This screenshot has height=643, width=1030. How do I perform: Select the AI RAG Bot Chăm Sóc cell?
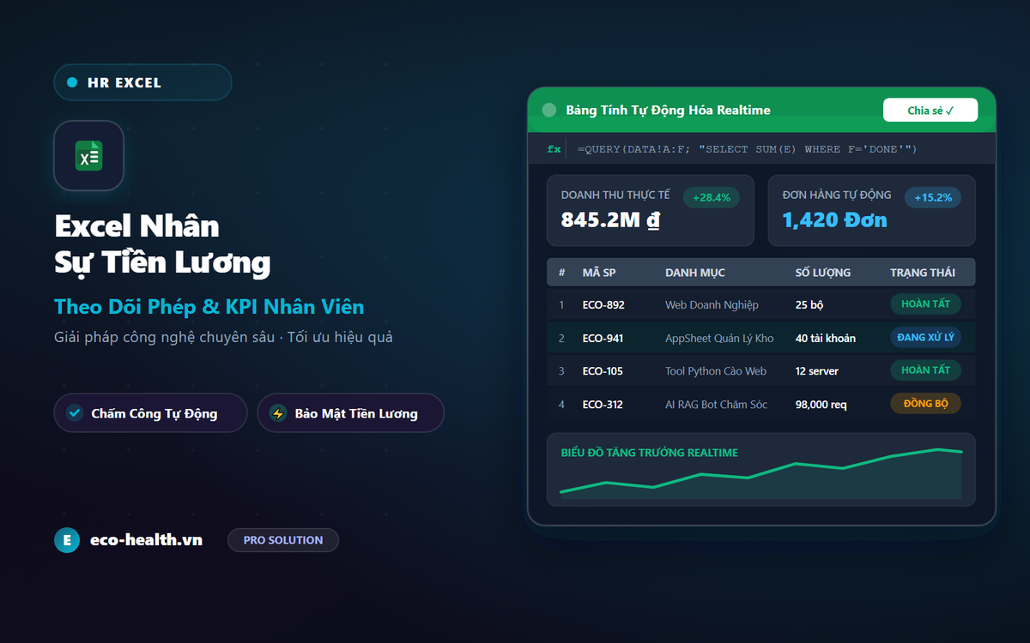(717, 405)
